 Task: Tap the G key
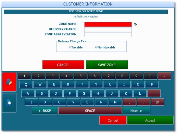point(84,93)
